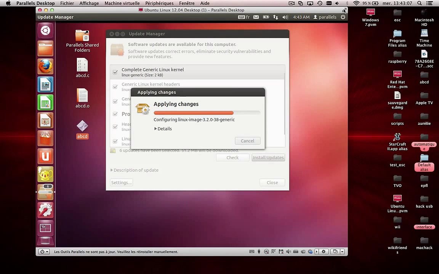Viewport: 439px width, 274px height.
Task: Toggle the checkbox of the Hea row
Action: (x=115, y=127)
